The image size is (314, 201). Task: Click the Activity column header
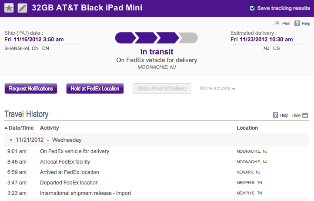(x=50, y=128)
